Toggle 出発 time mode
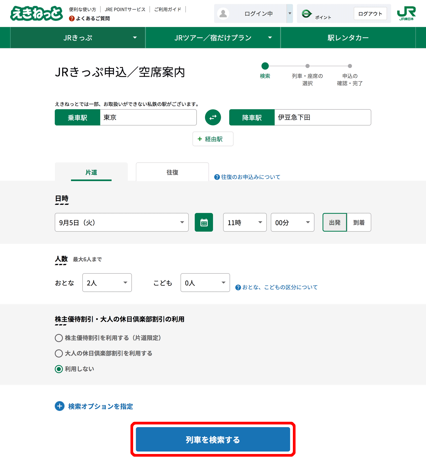This screenshot has height=458, width=426. coord(335,222)
